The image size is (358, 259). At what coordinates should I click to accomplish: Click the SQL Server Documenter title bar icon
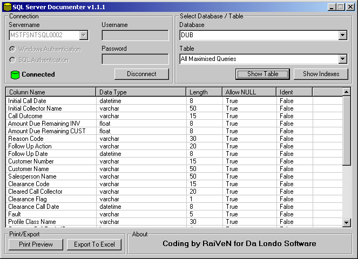pos(7,7)
